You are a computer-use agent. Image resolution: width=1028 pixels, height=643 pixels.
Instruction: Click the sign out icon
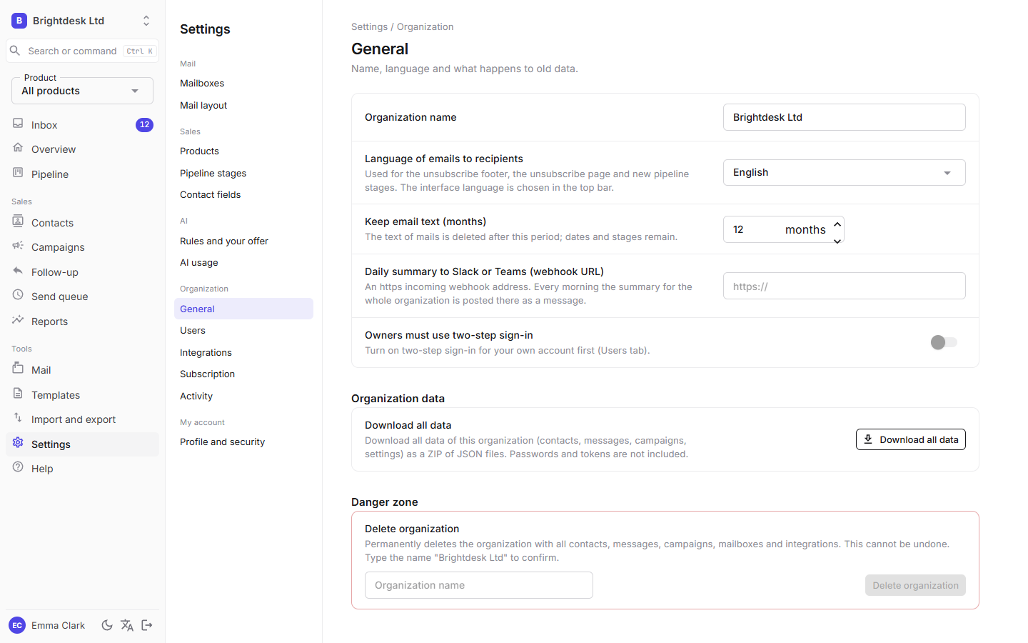tap(147, 625)
